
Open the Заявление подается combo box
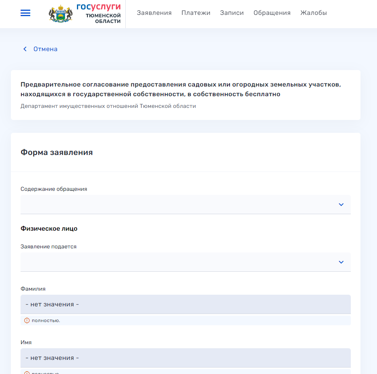(177, 262)
